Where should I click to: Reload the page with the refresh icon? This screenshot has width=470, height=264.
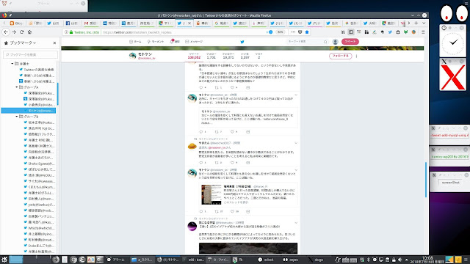click(21, 32)
